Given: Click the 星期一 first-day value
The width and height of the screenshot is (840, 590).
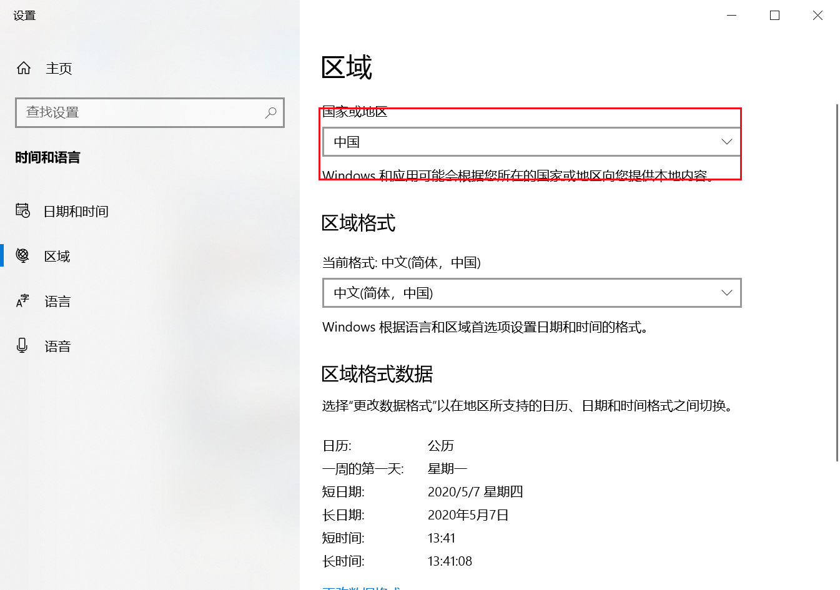Looking at the screenshot, I should coord(447,469).
